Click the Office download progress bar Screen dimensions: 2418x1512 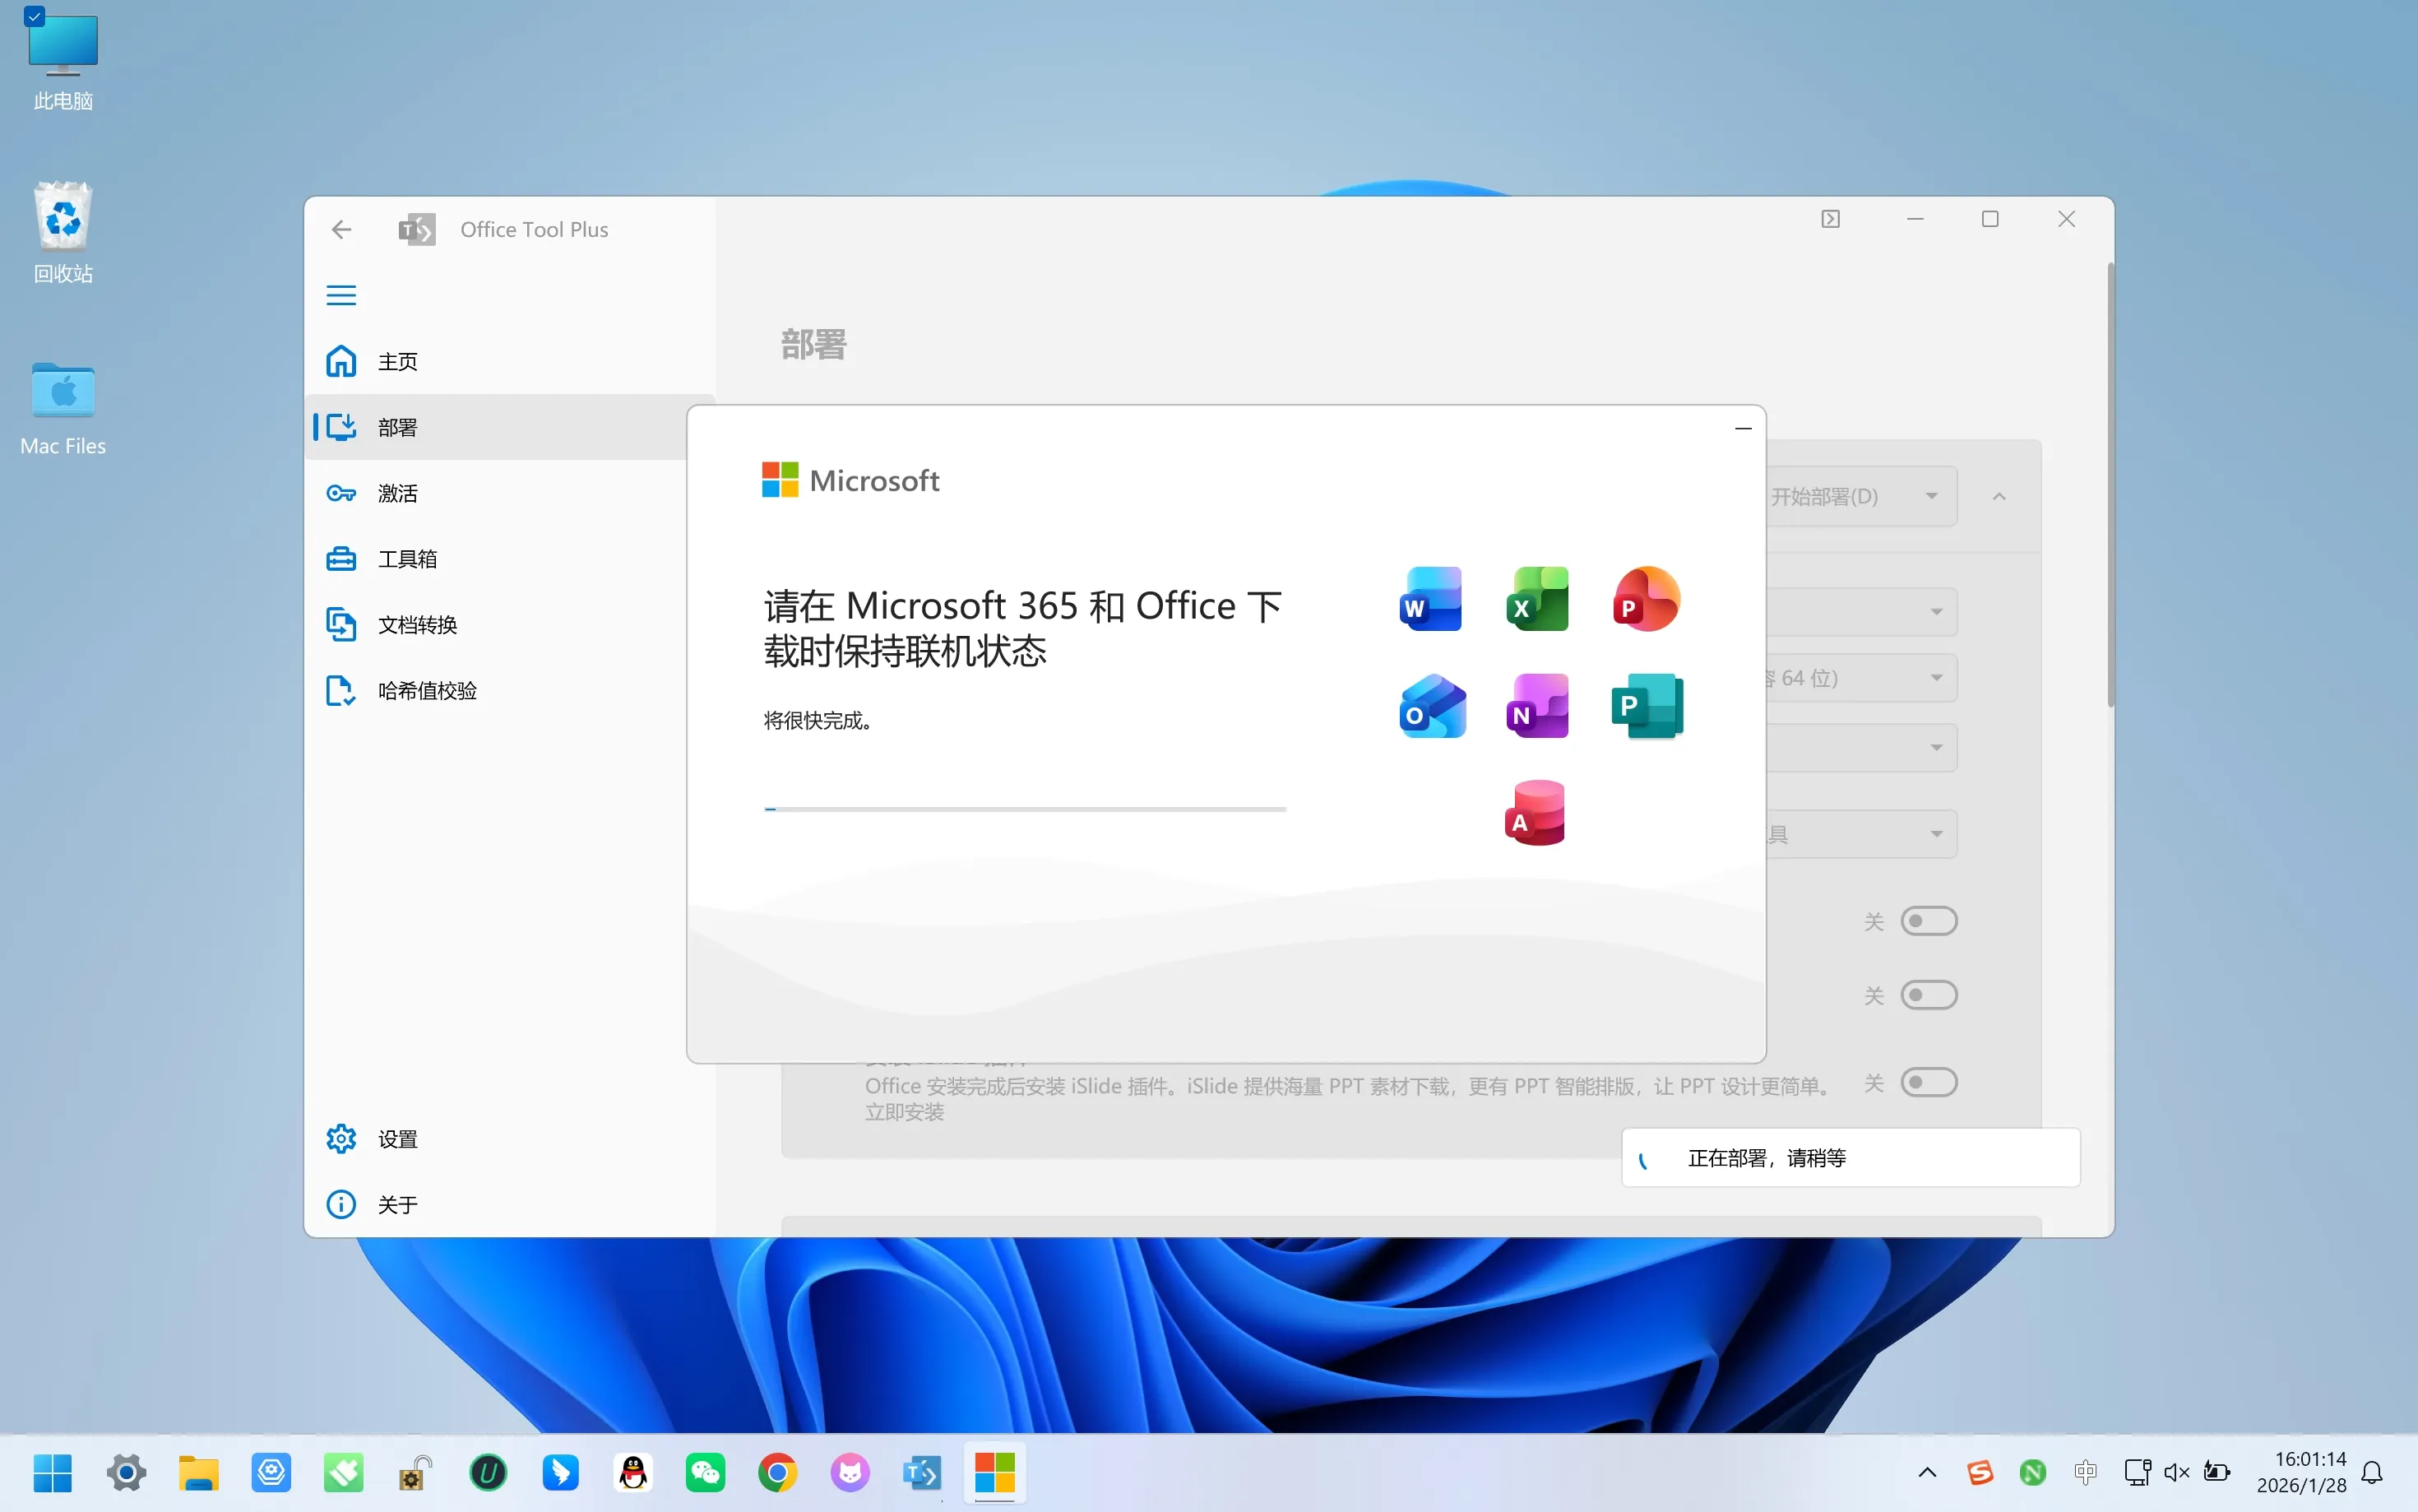click(1024, 808)
